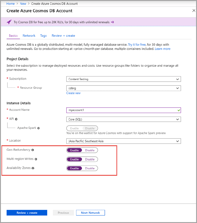This screenshot has width=197, height=223.
Task: Open the API dropdown showing Core (SQL)
Action: coord(124,119)
